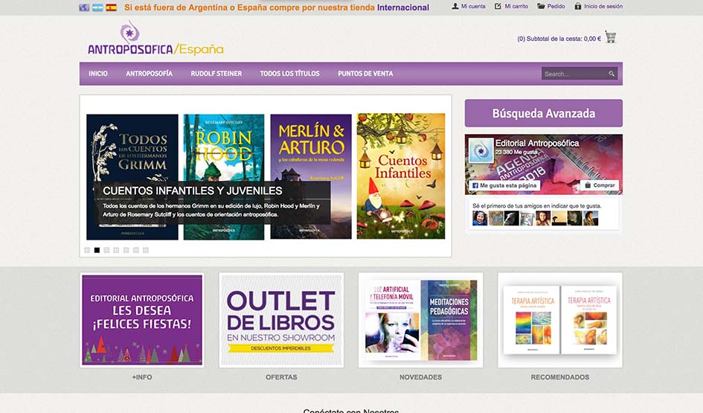The image size is (703, 413).
Task: Open Todos los títulos menu item
Action: pyautogui.click(x=289, y=74)
